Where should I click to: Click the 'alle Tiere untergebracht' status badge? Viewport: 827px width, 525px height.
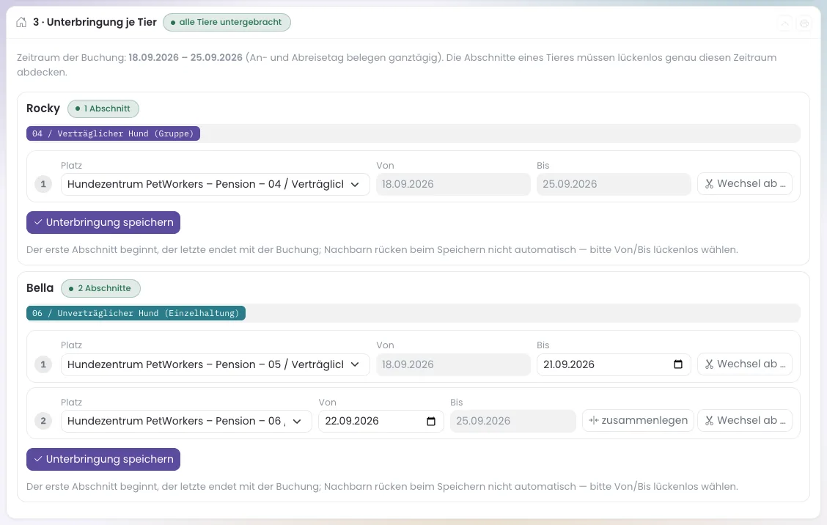pyautogui.click(x=227, y=22)
